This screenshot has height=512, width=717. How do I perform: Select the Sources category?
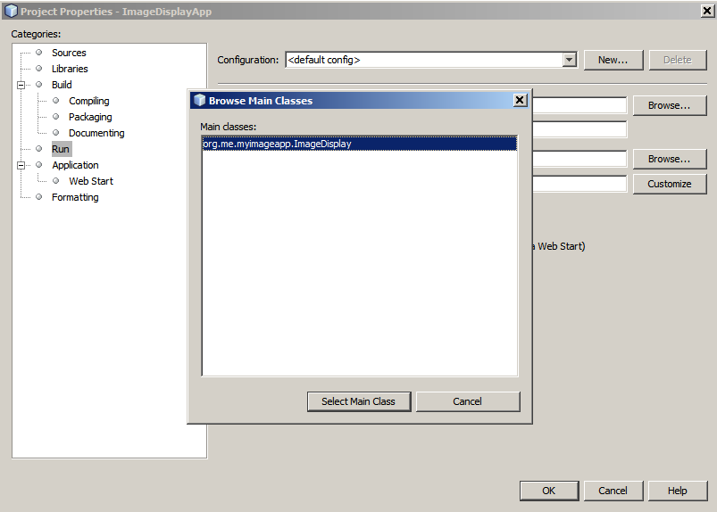tap(69, 53)
